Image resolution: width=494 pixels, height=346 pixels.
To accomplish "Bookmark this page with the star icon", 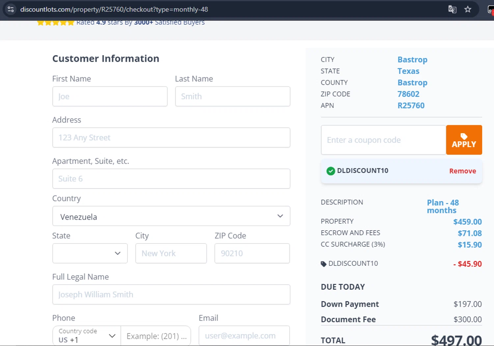I will coord(468,9).
